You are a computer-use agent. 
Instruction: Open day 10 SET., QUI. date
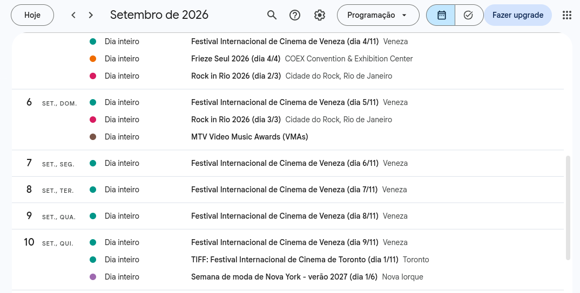(x=29, y=242)
